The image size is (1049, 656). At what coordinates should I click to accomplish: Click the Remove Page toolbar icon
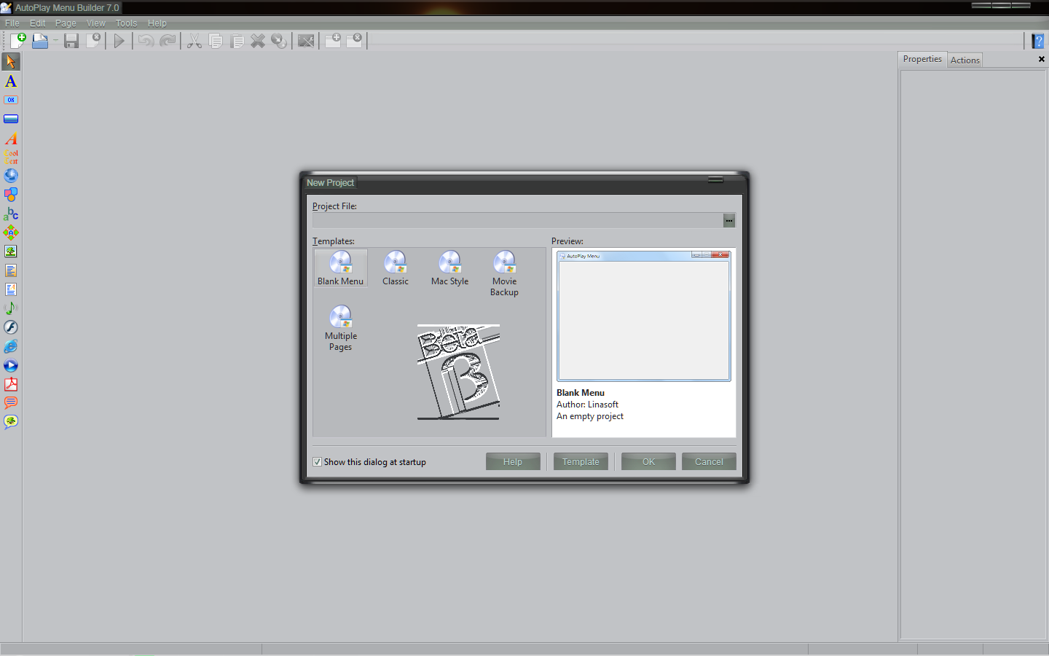pos(354,40)
